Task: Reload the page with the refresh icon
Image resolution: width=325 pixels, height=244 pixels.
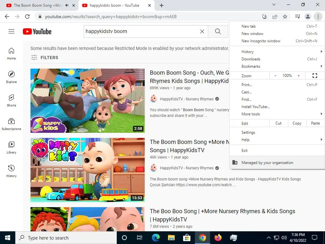Action: (27, 17)
